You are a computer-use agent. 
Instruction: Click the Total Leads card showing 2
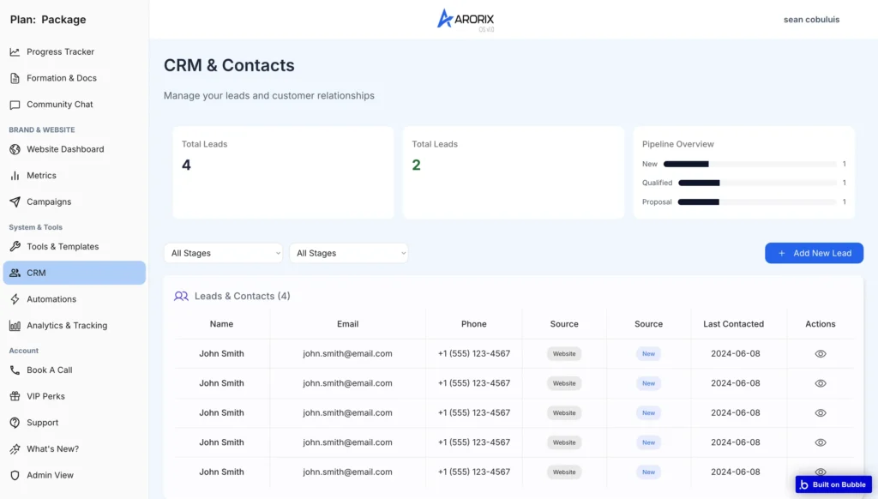point(514,172)
